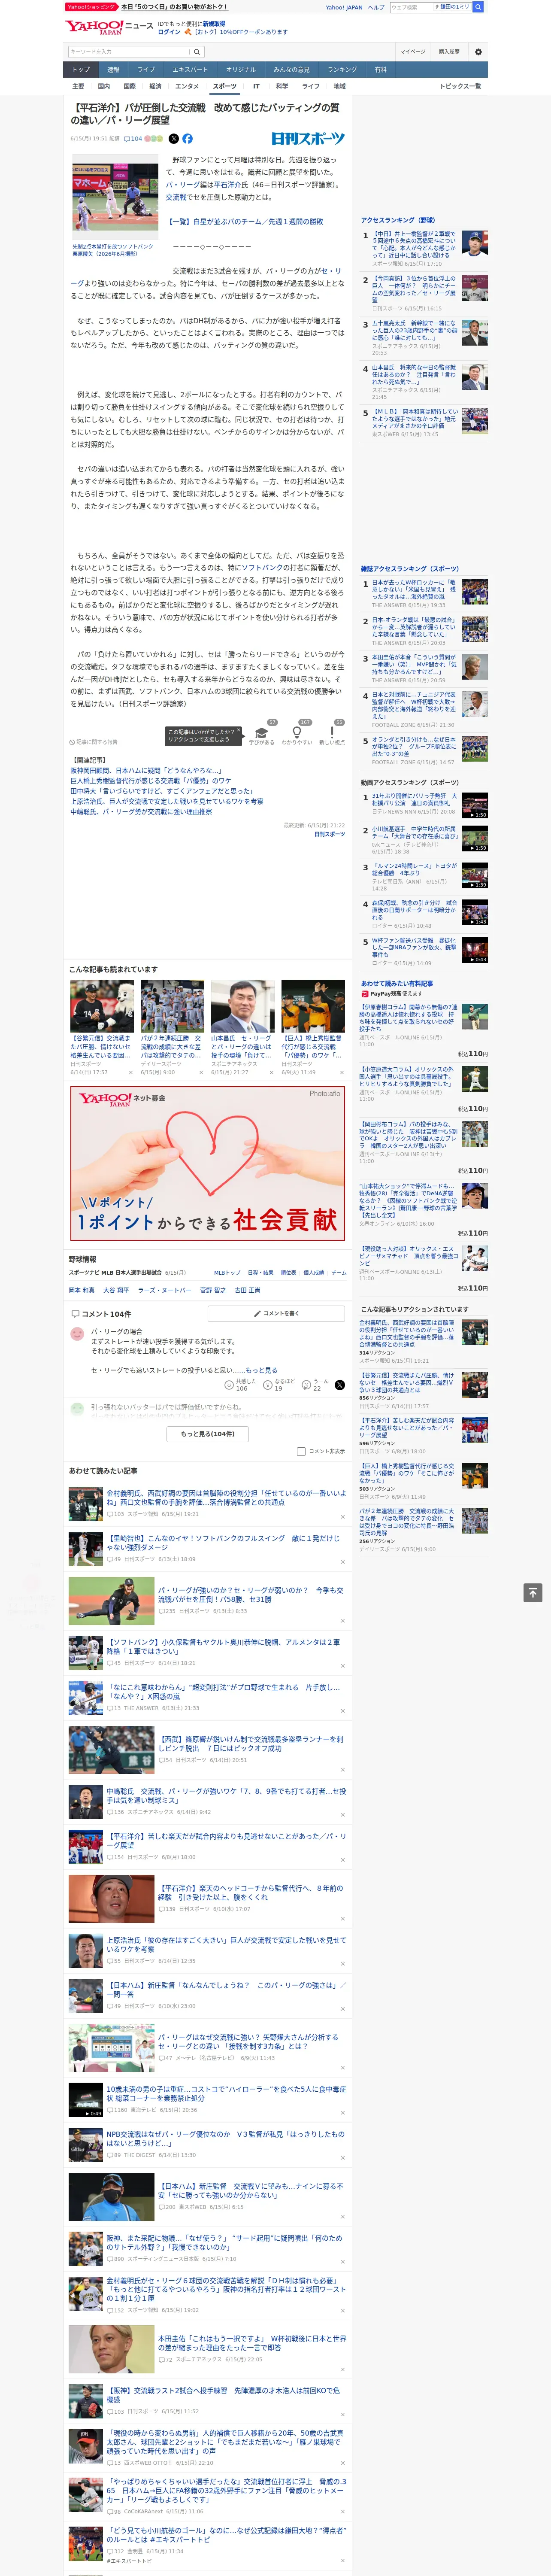React with 学びがある graduation cap icon
The height and width of the screenshot is (2576, 551).
click(262, 732)
